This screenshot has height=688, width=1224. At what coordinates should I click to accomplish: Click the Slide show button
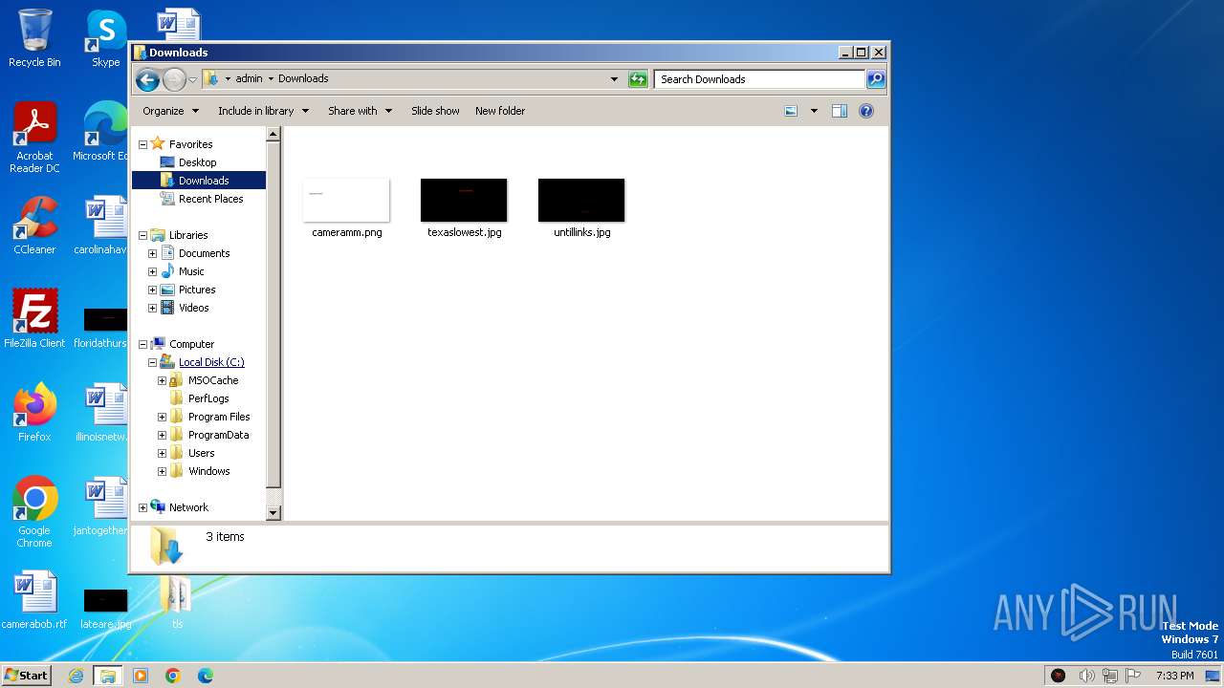tap(435, 111)
